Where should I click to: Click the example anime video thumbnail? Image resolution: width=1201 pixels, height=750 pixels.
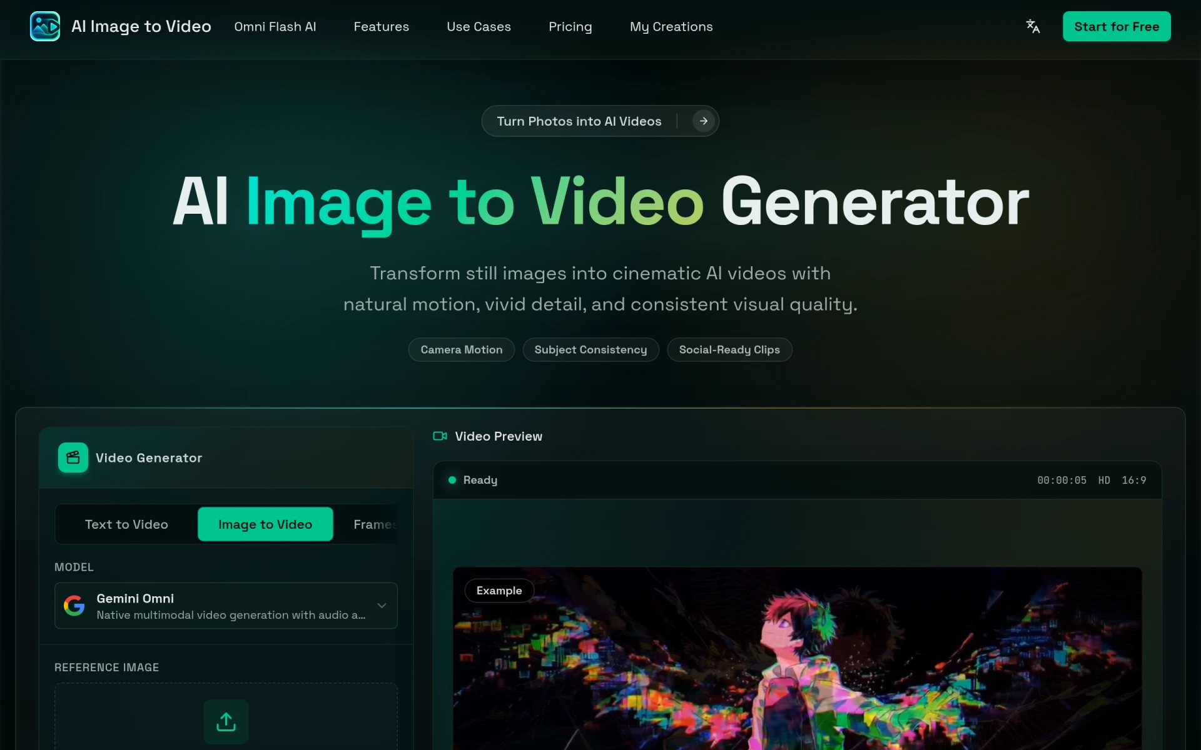pos(797,659)
